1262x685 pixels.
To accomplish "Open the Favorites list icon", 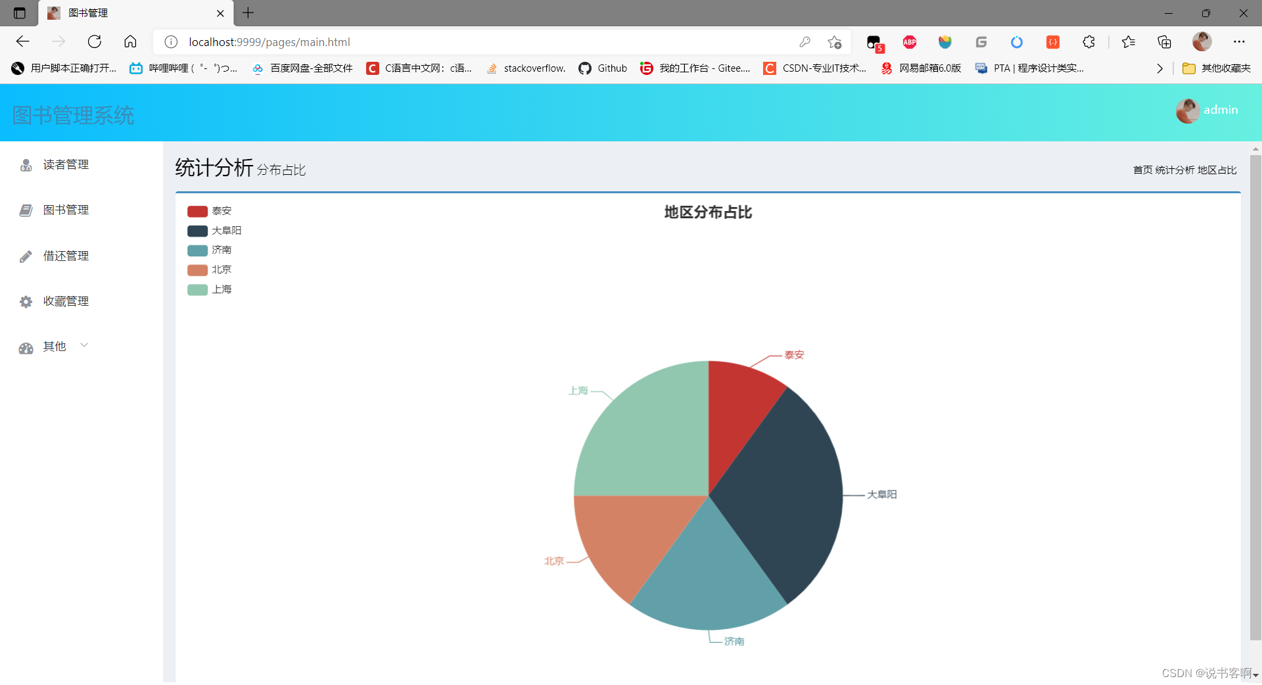I will pos(1129,42).
